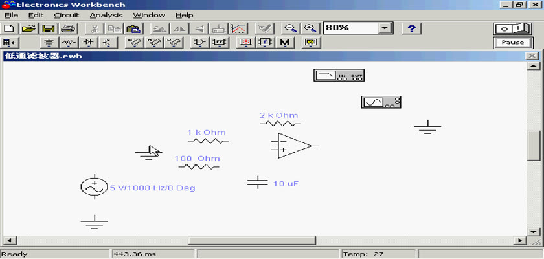Screen dimensions: 544x259
Task: Create a new circuit file
Action: [10, 28]
